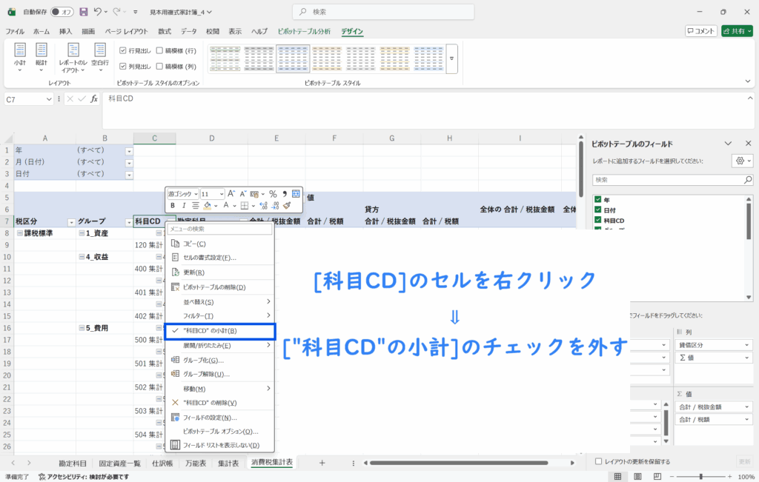Click the コメント comments button
Screen dimensions: 759x482
700,31
